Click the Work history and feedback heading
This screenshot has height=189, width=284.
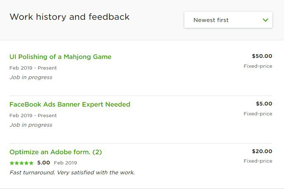(x=70, y=17)
